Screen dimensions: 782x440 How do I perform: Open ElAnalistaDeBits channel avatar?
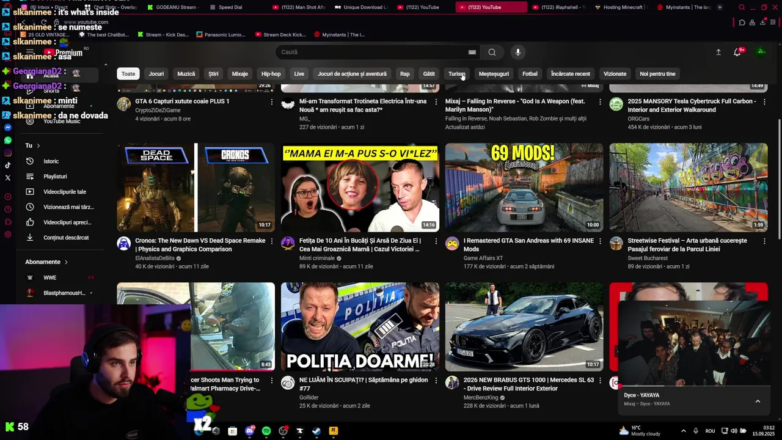click(x=123, y=244)
